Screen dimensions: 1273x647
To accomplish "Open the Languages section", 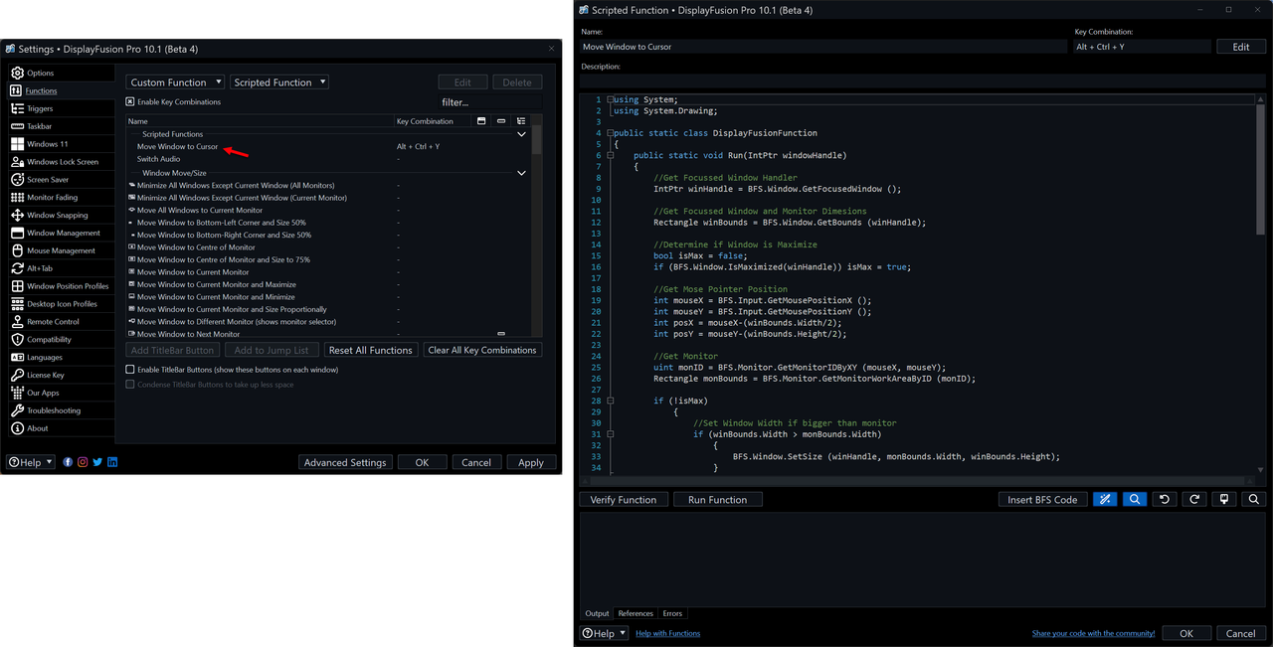I will pos(61,358).
